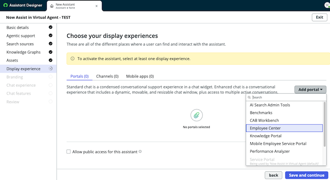Click Choose your display experiences heading
The image size is (330, 180).
click(112, 36)
